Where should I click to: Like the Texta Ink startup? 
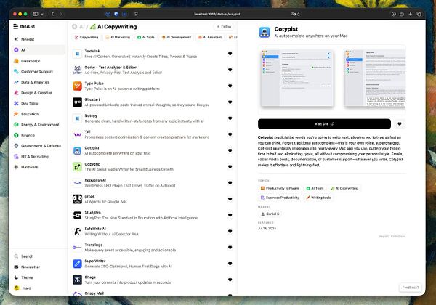(230, 54)
